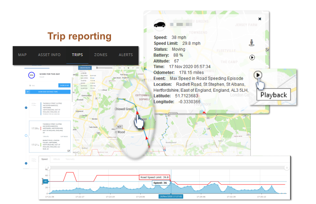
Task: Click right handle of chart range slider
Action: click(x=287, y=168)
